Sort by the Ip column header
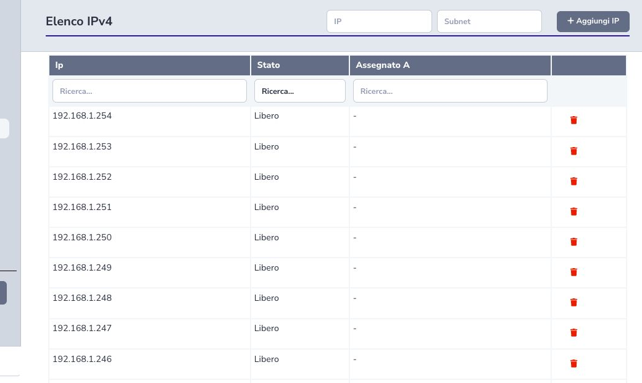The height and width of the screenshot is (383, 642). pos(150,65)
